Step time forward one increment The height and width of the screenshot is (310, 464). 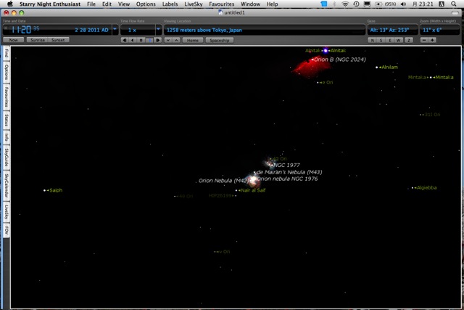coord(158,40)
